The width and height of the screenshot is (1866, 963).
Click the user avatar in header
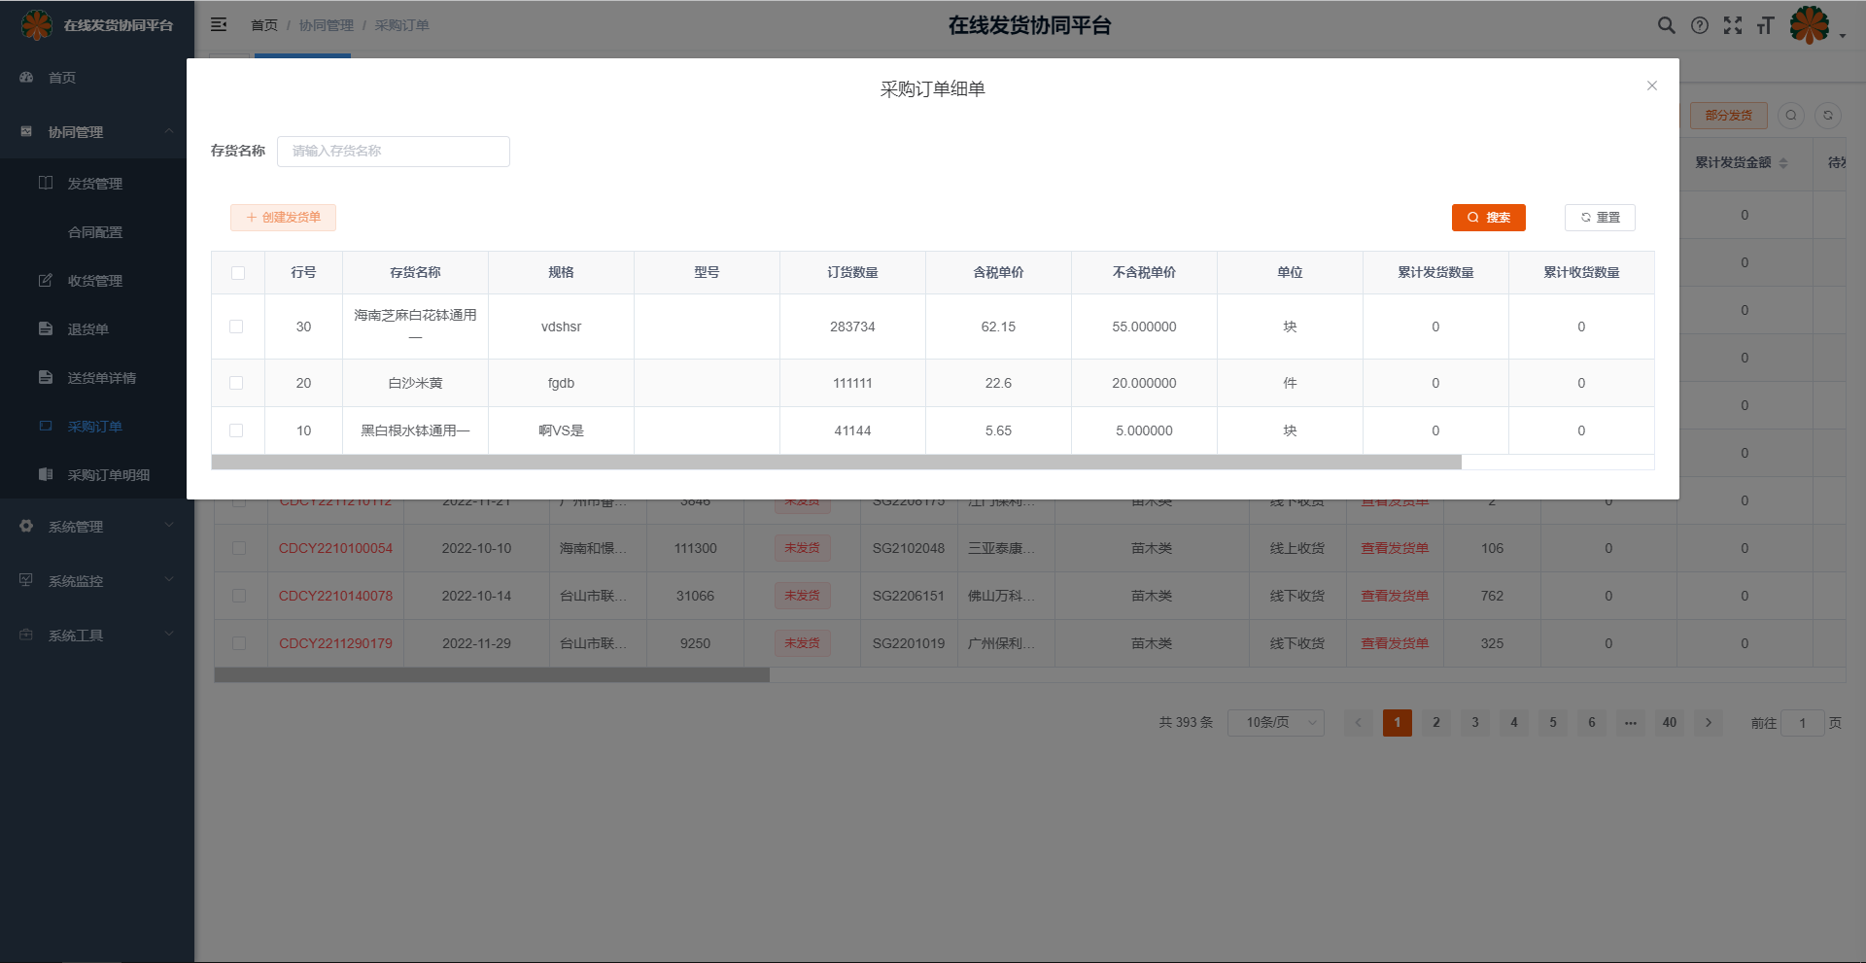(x=1810, y=25)
